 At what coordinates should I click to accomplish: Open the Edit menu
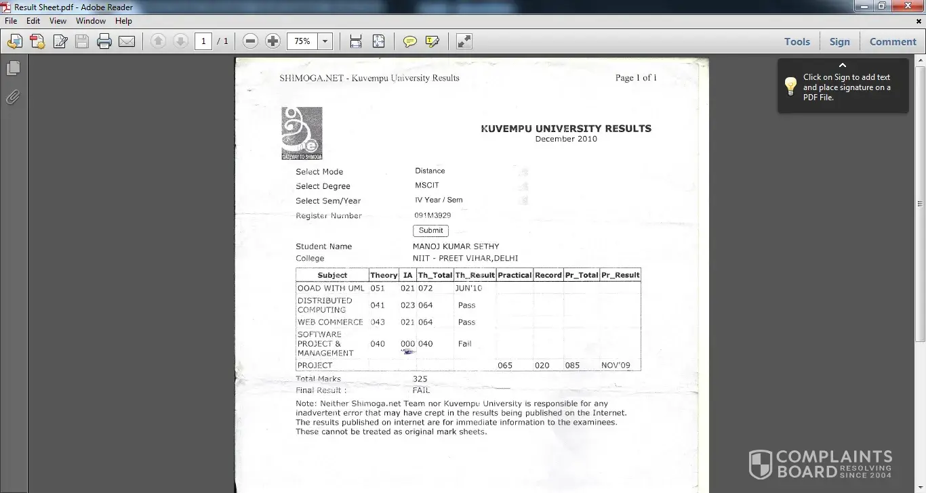tap(33, 21)
